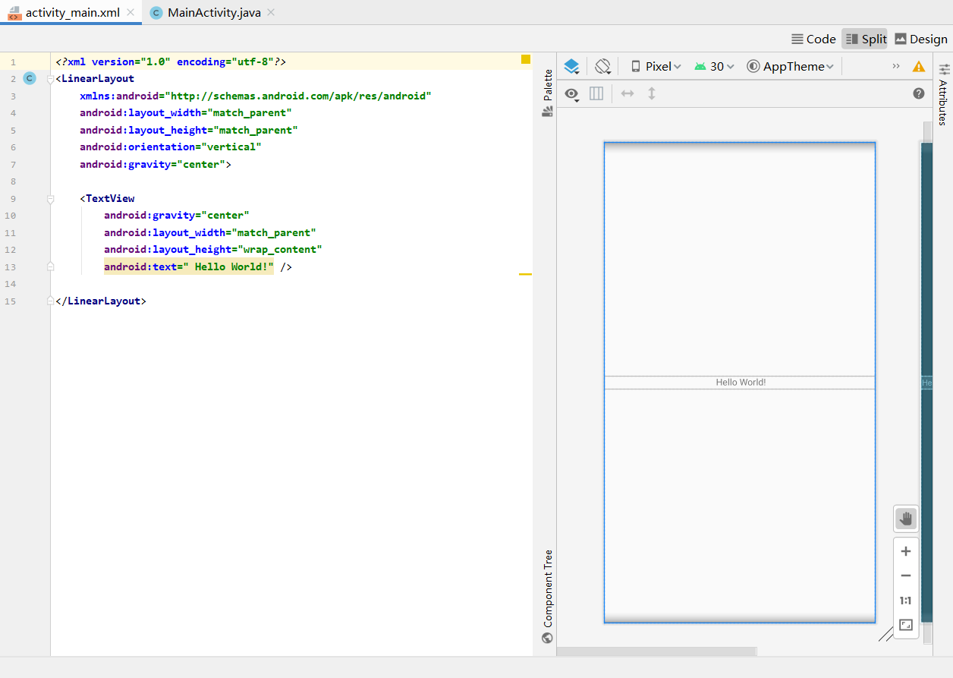
Task: Open the Attributes panel
Action: coord(943,97)
